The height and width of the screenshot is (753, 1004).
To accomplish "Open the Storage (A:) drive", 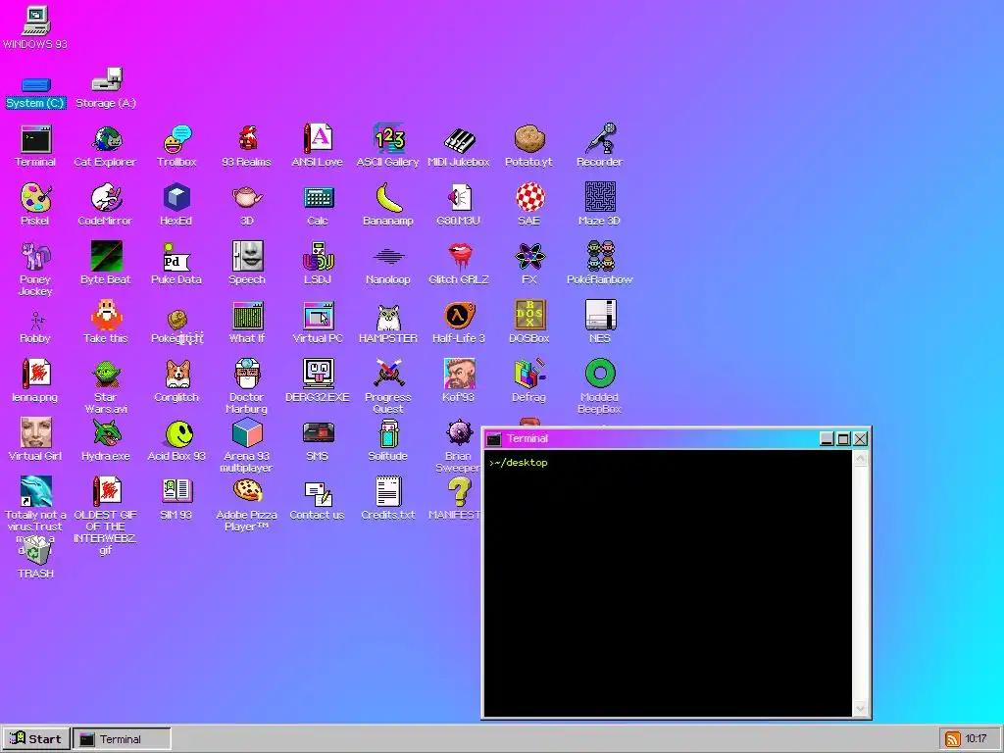I will [x=106, y=80].
